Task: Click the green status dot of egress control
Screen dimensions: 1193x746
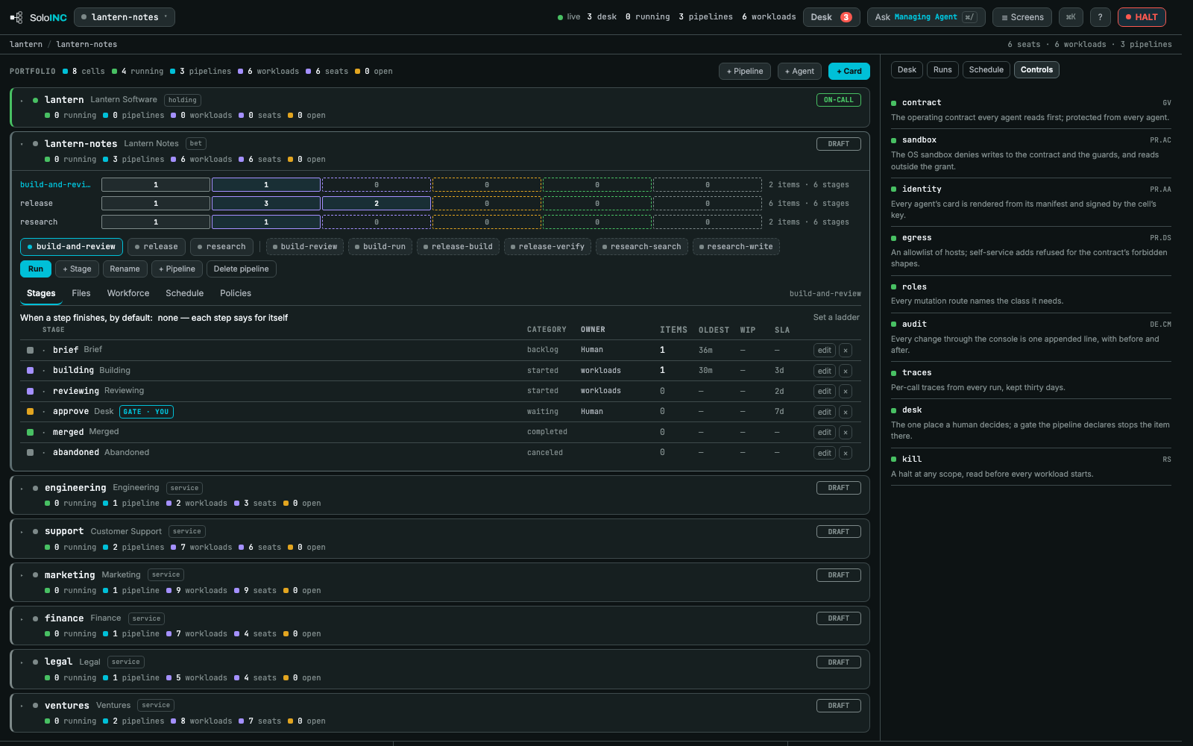Action: 894,238
